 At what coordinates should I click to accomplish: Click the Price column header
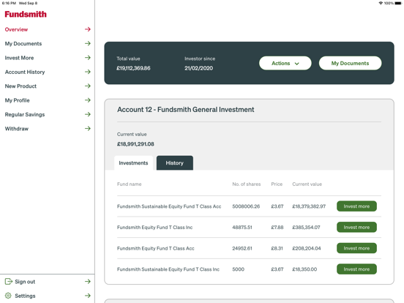click(277, 184)
